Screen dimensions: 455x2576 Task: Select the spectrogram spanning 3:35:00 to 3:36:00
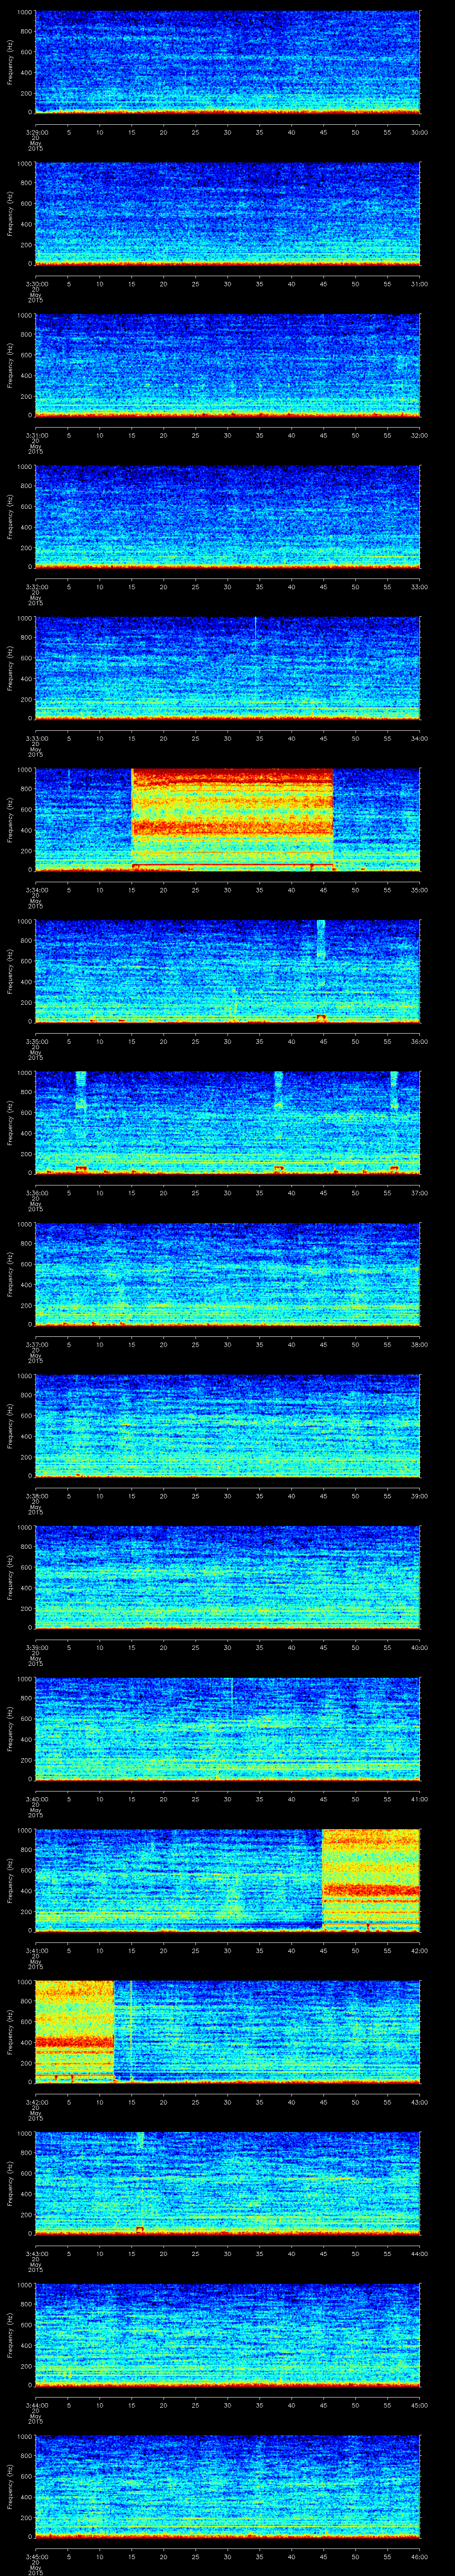(227, 971)
